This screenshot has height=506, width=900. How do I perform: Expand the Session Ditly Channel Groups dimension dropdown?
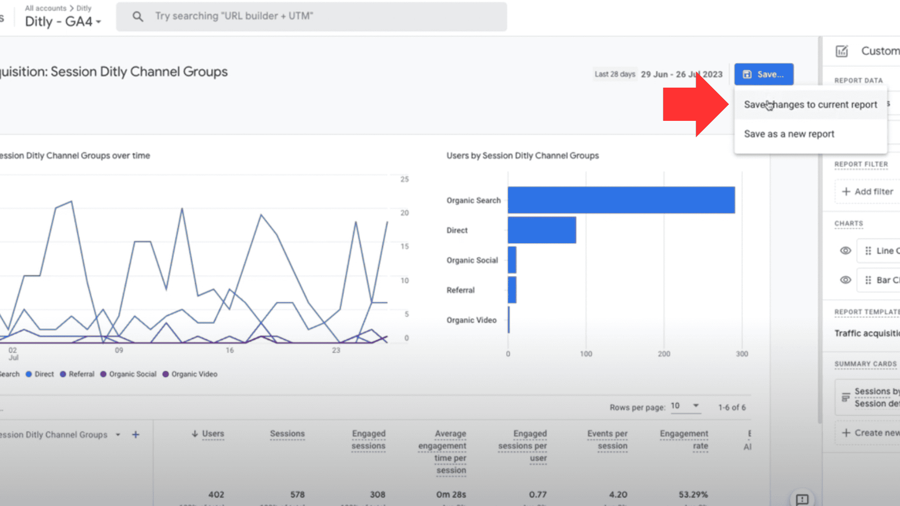coord(118,435)
